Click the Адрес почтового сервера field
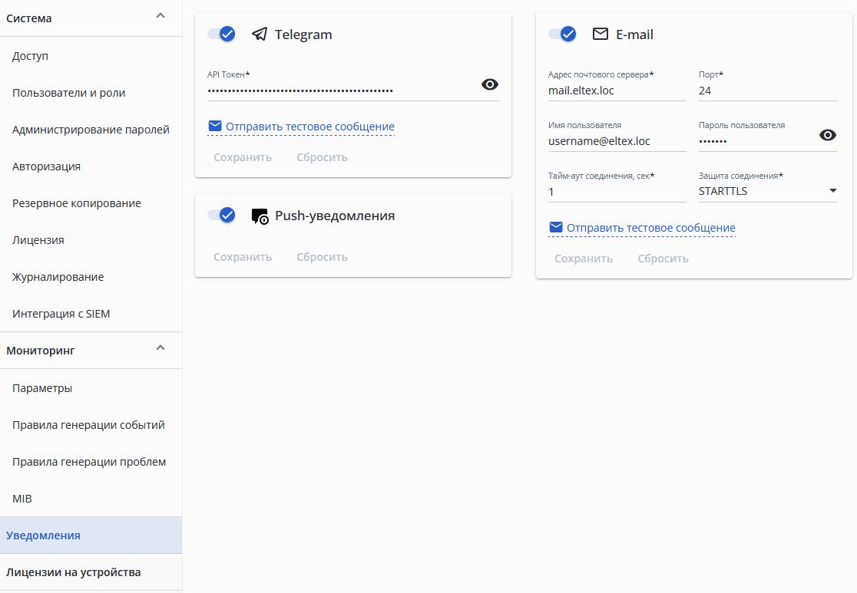 tap(617, 91)
